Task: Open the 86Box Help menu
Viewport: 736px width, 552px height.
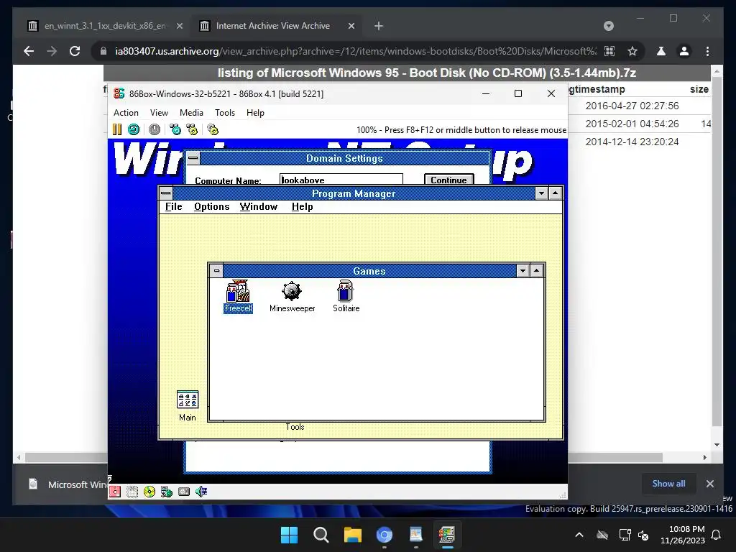Action: 255,113
